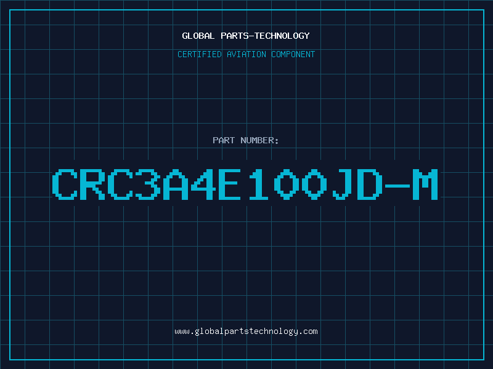
Task: Click the PART NUMBER: label
Action: [246, 140]
